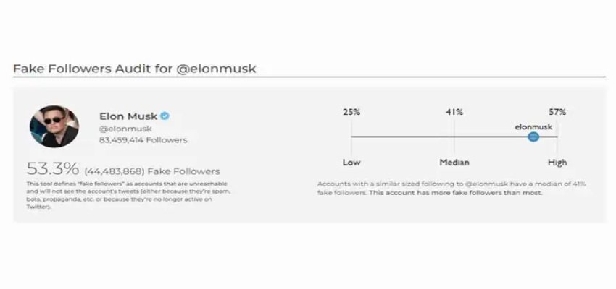
Task: Click Elon Musk's profile picture
Action: [54, 126]
